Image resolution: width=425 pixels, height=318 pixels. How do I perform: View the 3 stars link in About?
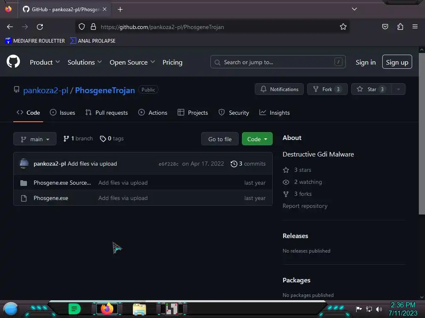pyautogui.click(x=297, y=170)
